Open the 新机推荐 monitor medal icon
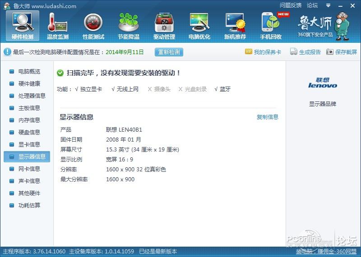361x257 pixels. 235,26
